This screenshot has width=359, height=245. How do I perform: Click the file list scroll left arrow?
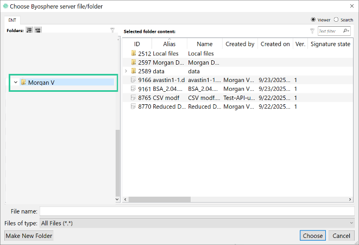[125, 199]
